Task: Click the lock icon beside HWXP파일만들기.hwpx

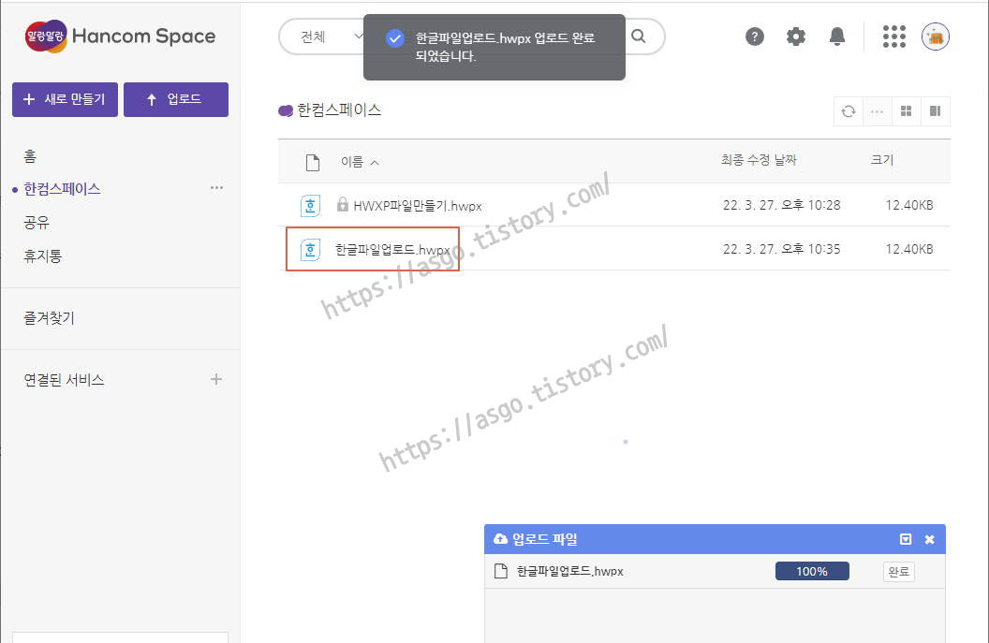Action: (343, 204)
